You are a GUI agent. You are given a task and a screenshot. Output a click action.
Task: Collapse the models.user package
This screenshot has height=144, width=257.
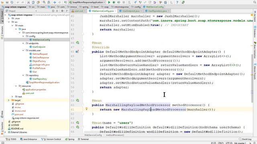click(23, 50)
